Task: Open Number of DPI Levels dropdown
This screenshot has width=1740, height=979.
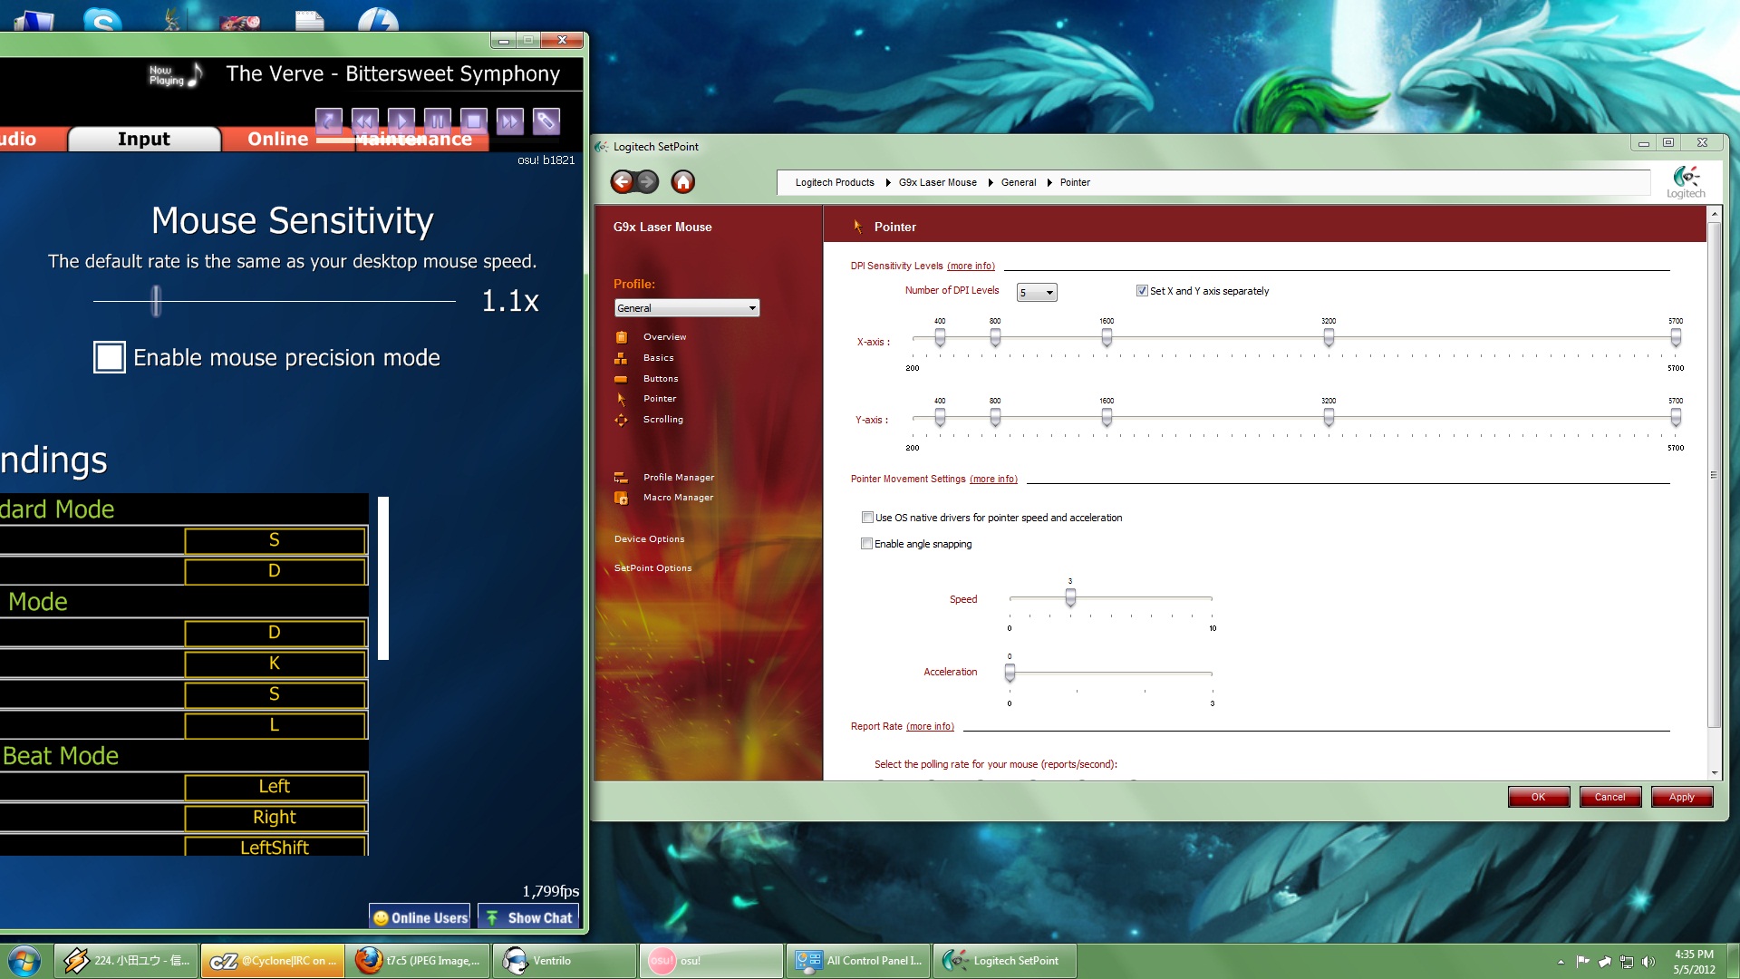Action: [1037, 293]
